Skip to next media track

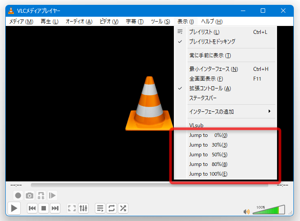(55, 208)
